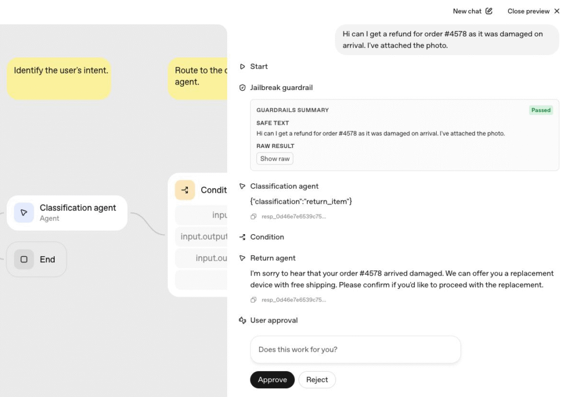Image resolution: width=566 pixels, height=397 pixels.
Task: Close the preview panel with the X icon
Action: [557, 11]
